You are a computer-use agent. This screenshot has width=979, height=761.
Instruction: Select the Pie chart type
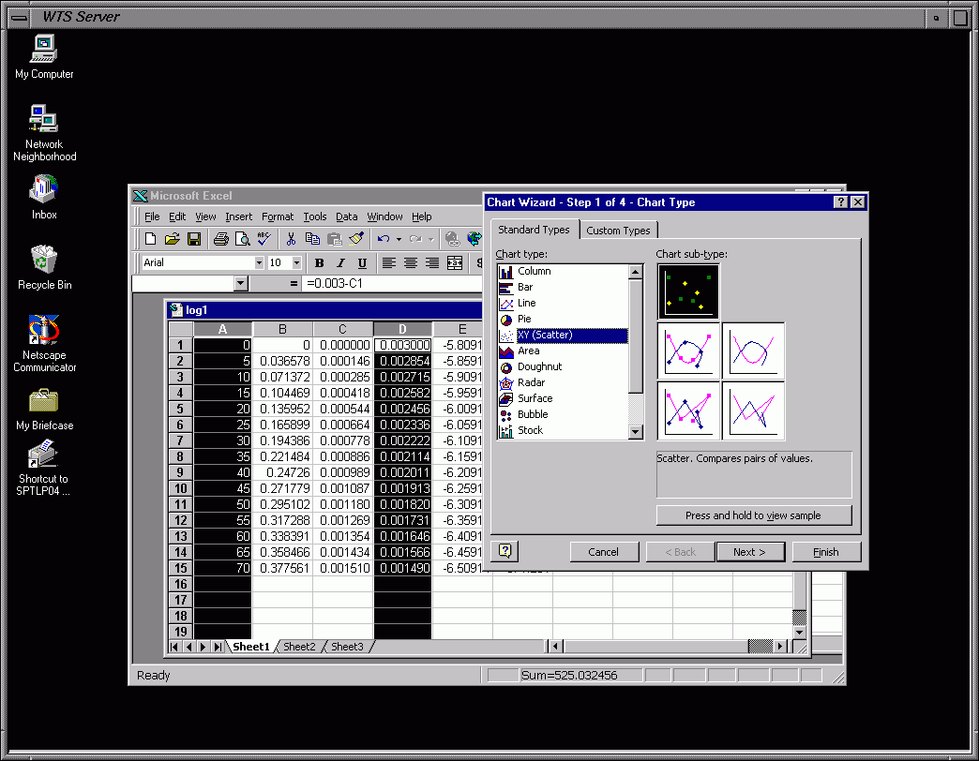[524, 319]
